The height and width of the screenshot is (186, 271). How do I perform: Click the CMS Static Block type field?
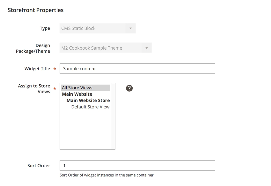click(x=98, y=28)
